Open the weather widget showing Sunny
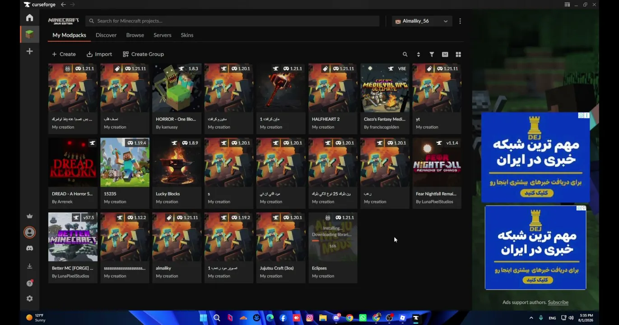The height and width of the screenshot is (325, 619). tap(36, 318)
